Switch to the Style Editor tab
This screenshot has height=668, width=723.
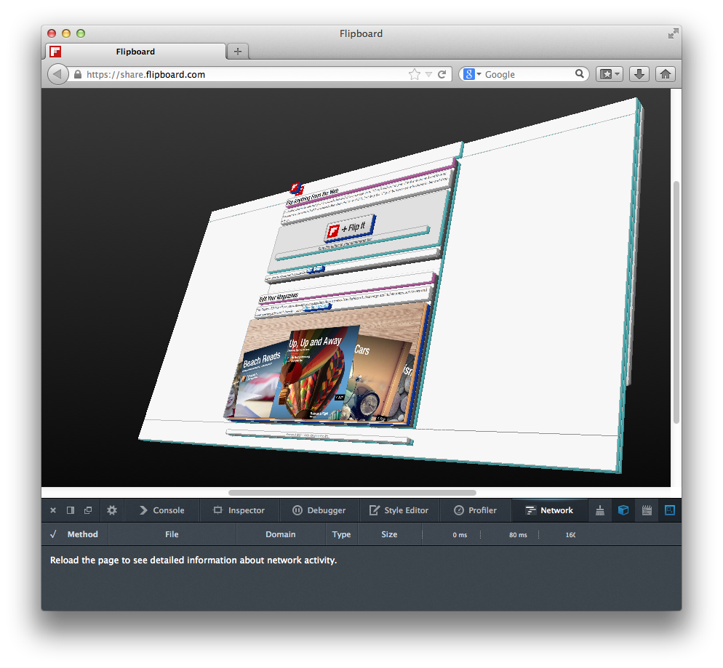(399, 510)
